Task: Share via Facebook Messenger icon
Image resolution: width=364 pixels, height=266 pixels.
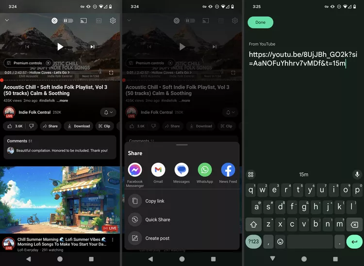Action: click(x=135, y=170)
